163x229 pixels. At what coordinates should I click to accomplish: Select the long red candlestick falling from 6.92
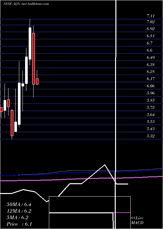pyautogui.click(x=34, y=59)
